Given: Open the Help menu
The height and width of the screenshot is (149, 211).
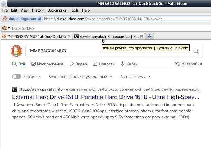Looking at the screenshot, I should (86, 10).
